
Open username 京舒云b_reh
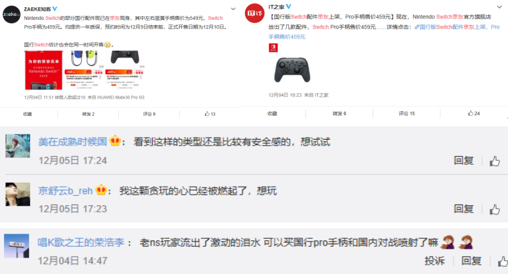point(66,191)
